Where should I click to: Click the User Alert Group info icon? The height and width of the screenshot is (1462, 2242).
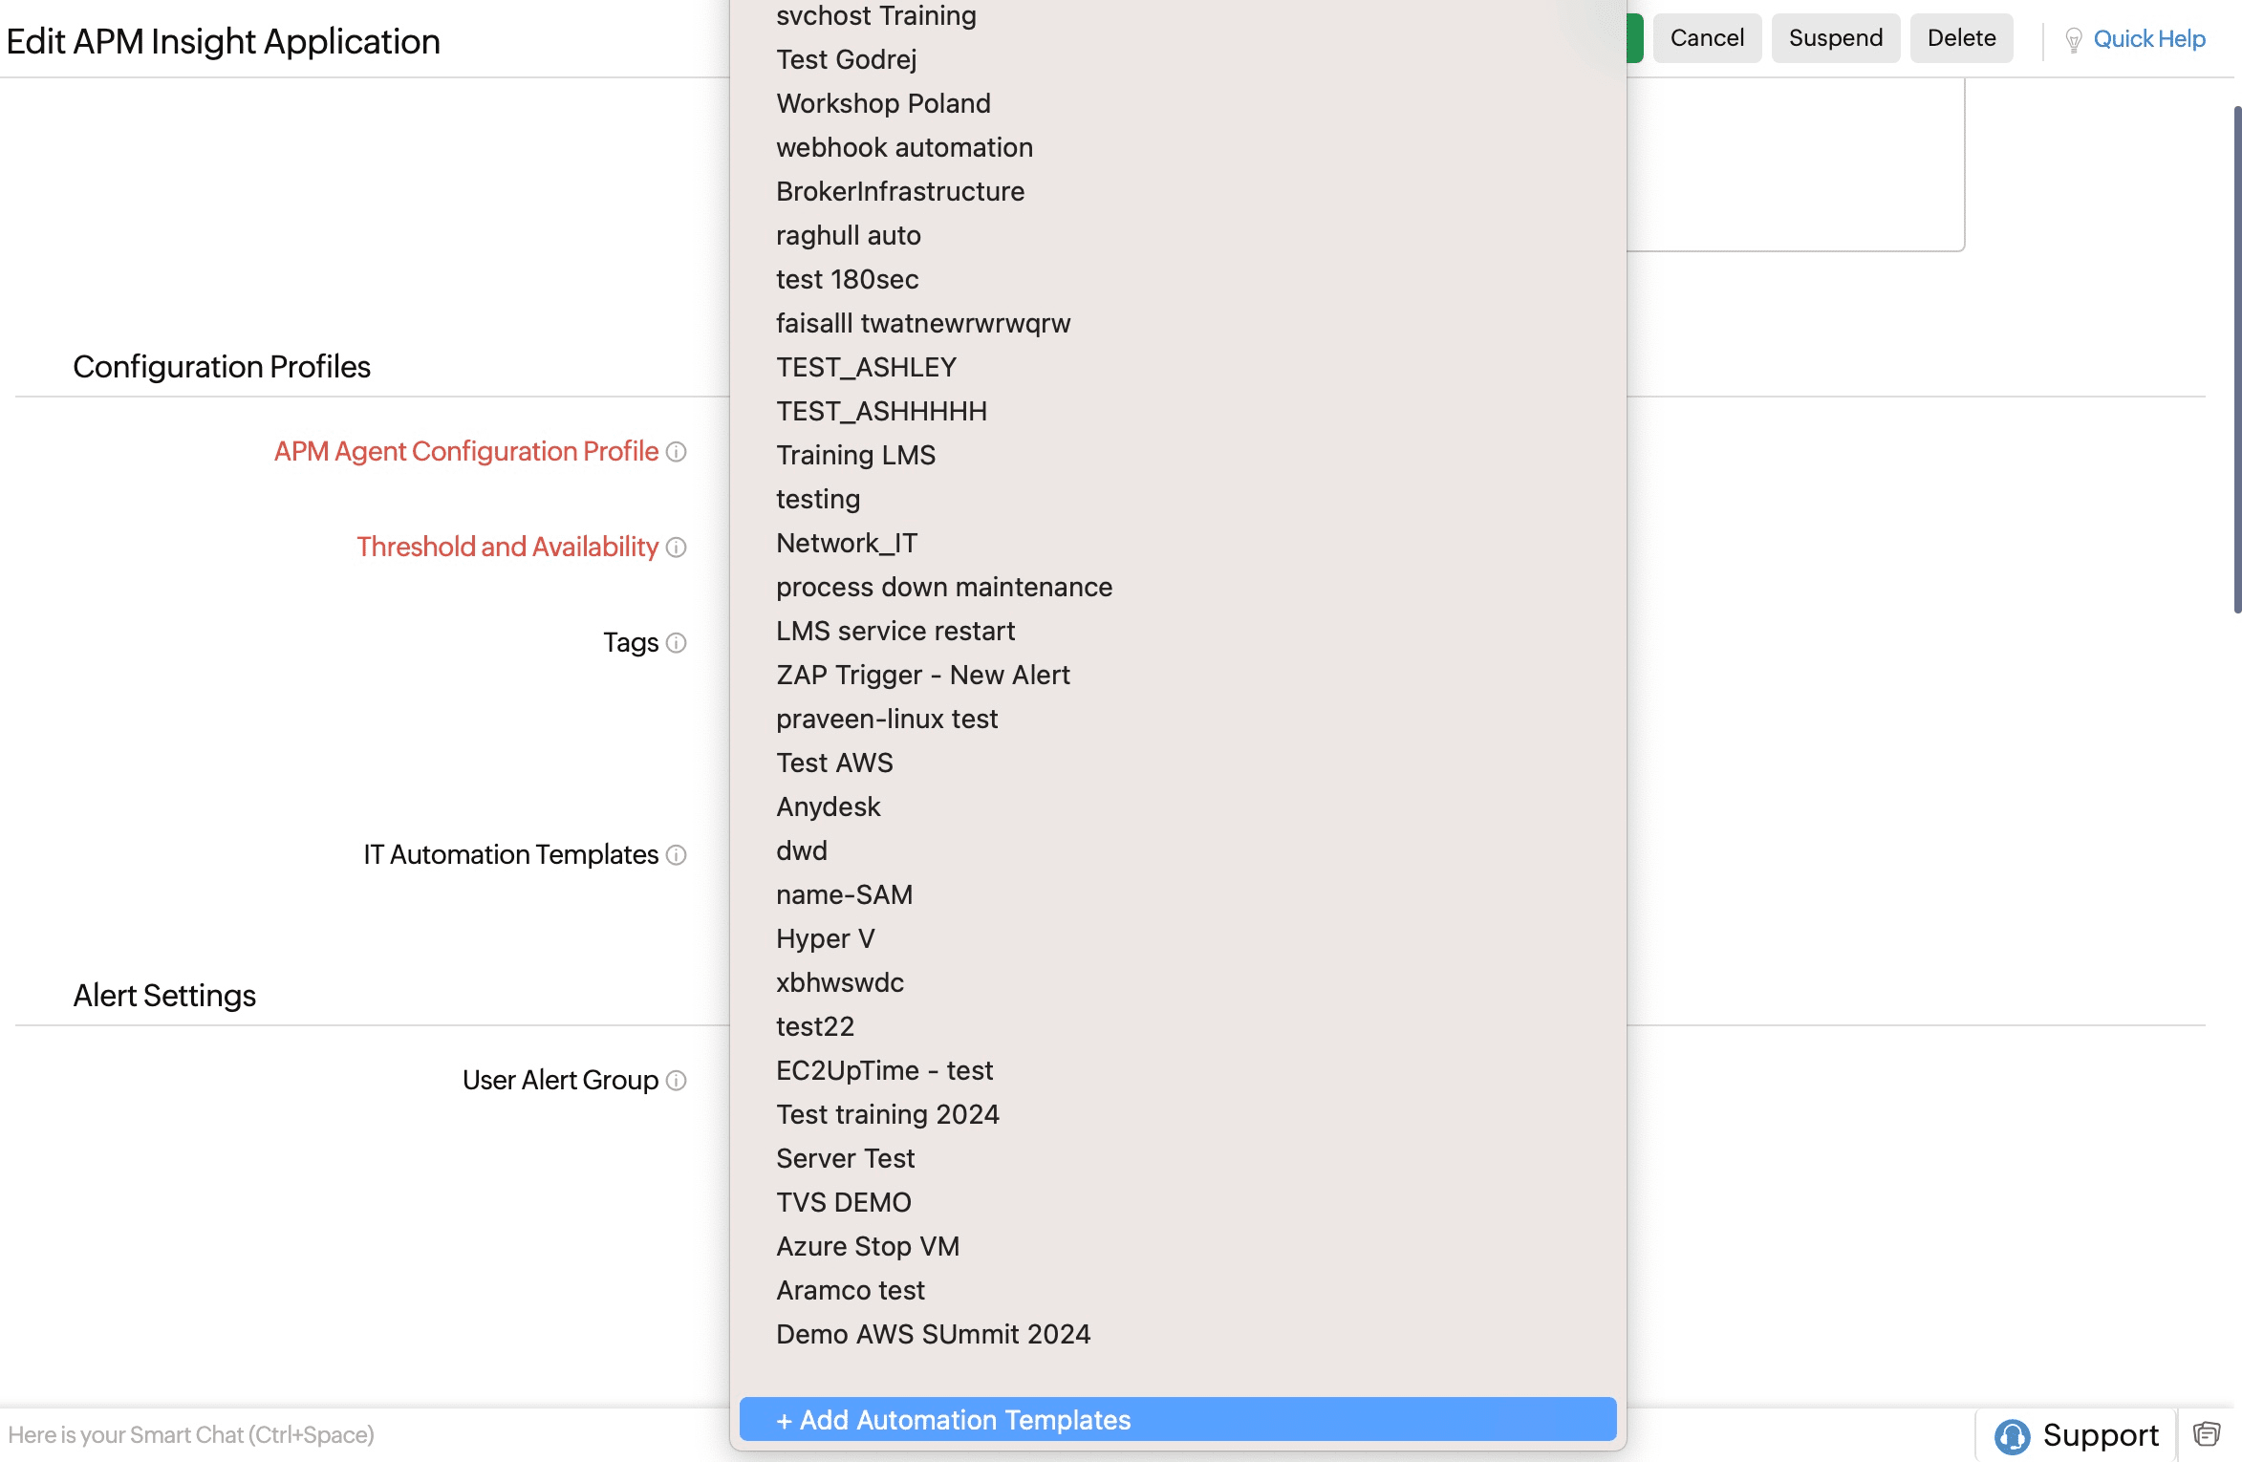click(x=676, y=1081)
